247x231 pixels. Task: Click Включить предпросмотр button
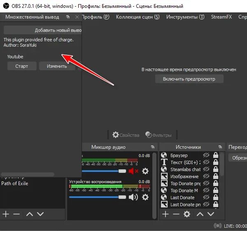pos(189,79)
